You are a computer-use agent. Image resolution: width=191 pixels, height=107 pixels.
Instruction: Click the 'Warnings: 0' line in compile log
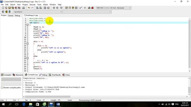click(x=30, y=85)
